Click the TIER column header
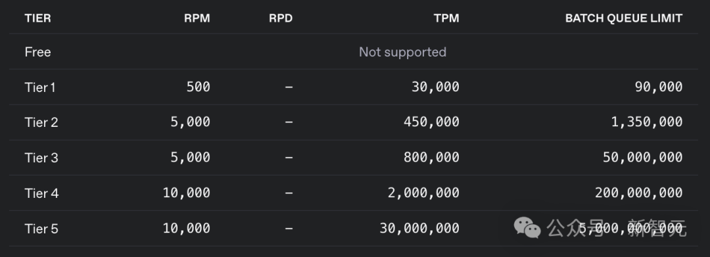Image resolution: width=710 pixels, height=257 pixels. tap(37, 18)
